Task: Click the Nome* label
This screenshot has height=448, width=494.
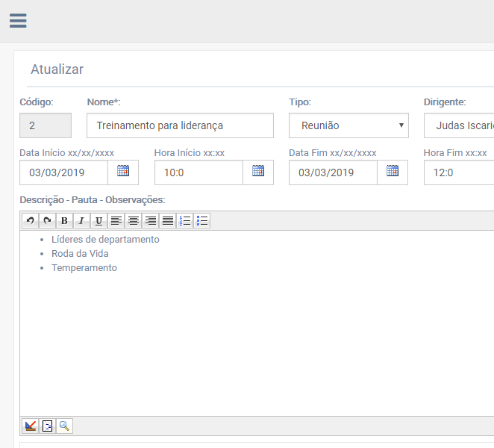Action: pyautogui.click(x=104, y=102)
